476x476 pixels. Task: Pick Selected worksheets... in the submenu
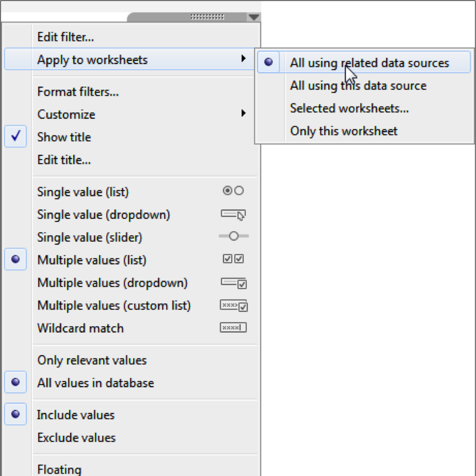click(349, 108)
